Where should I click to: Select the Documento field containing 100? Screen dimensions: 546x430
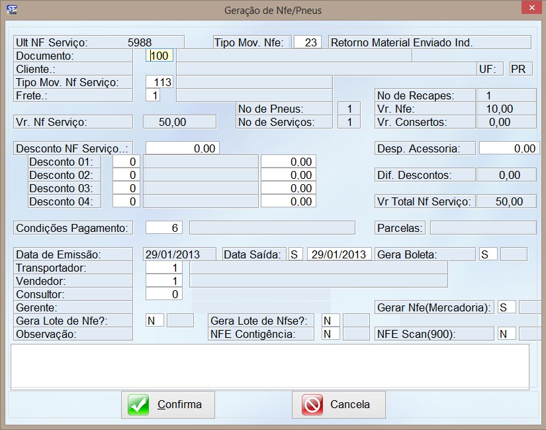click(x=159, y=56)
